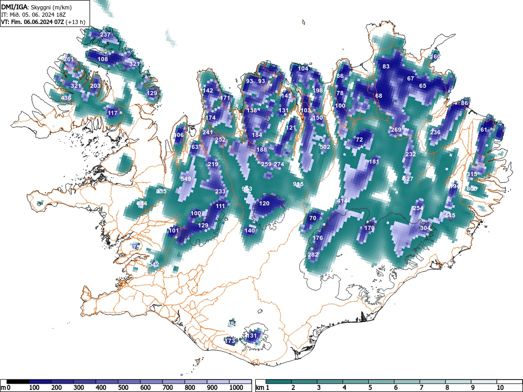Click the visibility value '83' in the northeast
Screen dimensions: 523x392
tap(386, 66)
